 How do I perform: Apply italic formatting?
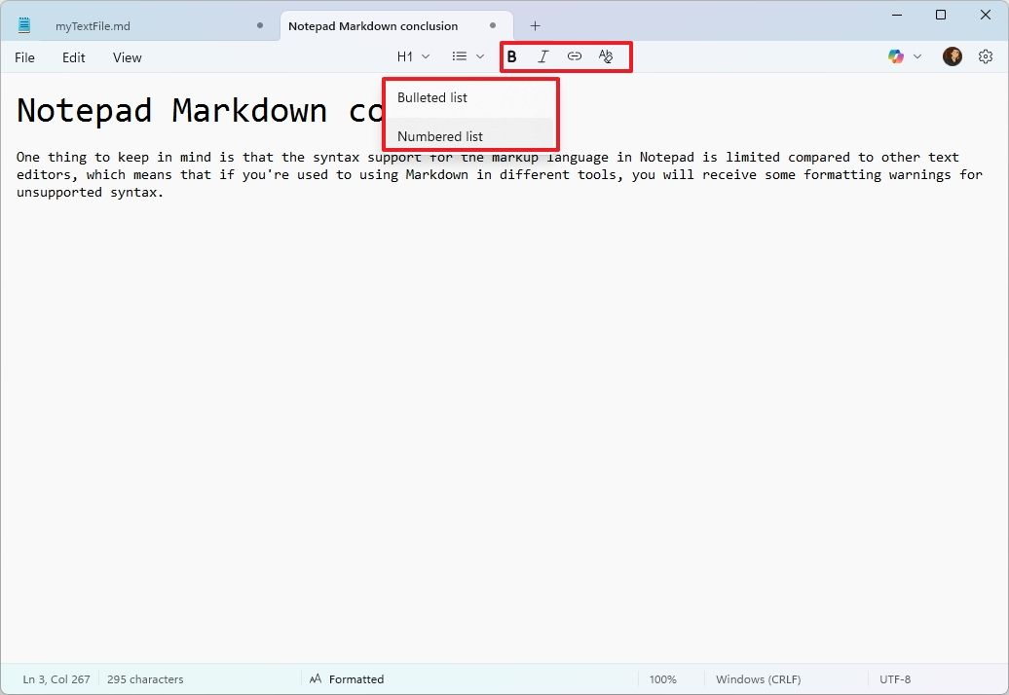[x=542, y=56]
